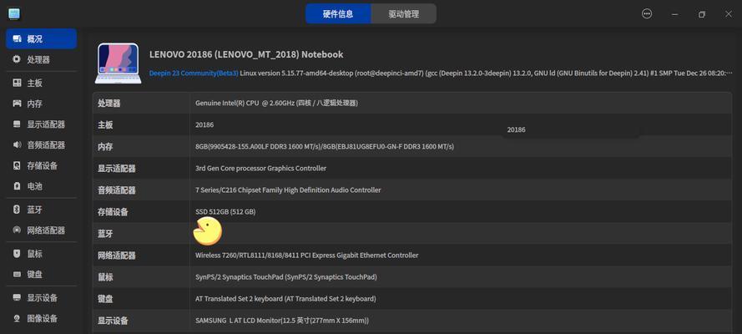Screen dimensions: 742x334
Task: Open the 处理器 processor icon
Action: click(17, 59)
